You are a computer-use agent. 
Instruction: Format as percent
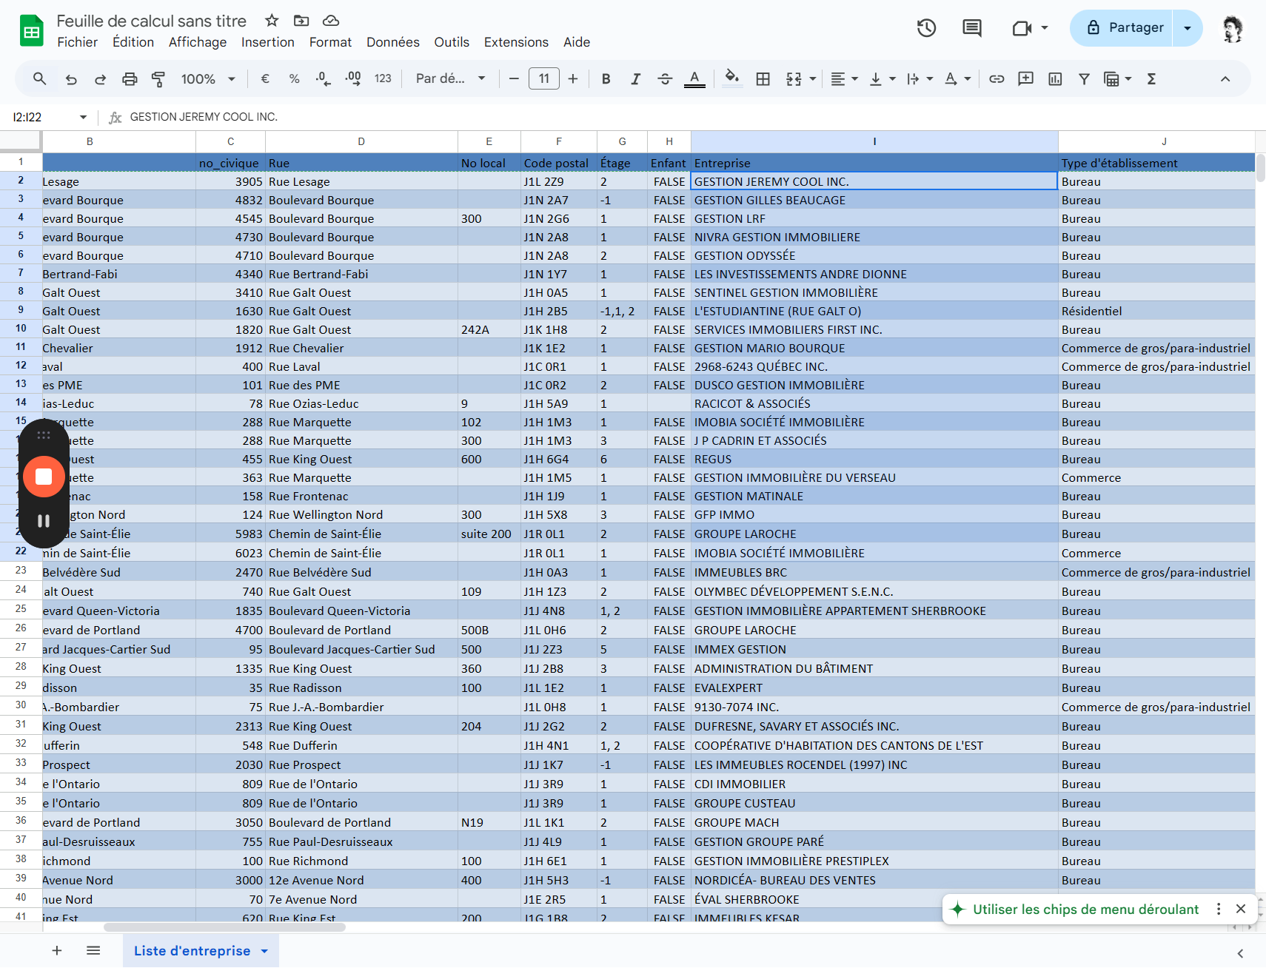tap(294, 78)
